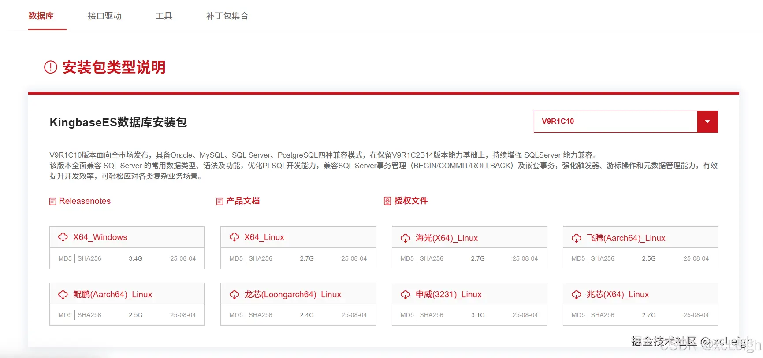This screenshot has height=358, width=763.
Task: Download the X64_Linux package
Action: pyautogui.click(x=264, y=237)
